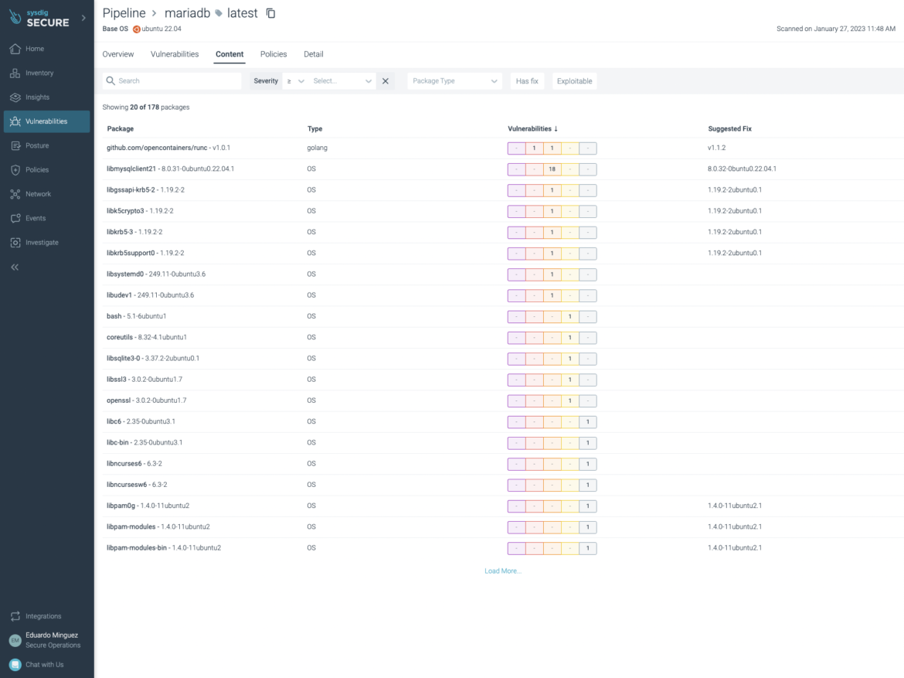Toggle the Has fix filter
The height and width of the screenshot is (678, 904).
click(x=527, y=81)
